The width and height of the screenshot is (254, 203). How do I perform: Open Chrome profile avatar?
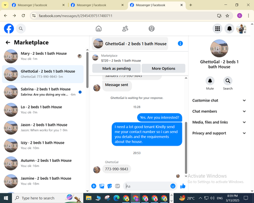point(239,16)
